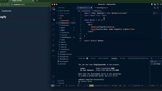The height and width of the screenshot is (91, 162).
Task: Select the Jest terminal session
Action: pos(156,64)
